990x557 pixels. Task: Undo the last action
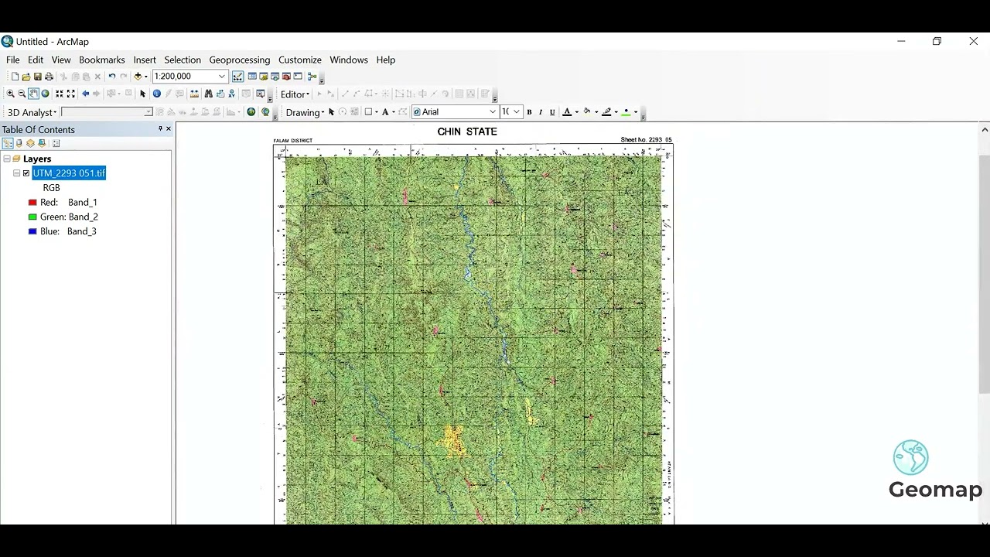coord(112,77)
